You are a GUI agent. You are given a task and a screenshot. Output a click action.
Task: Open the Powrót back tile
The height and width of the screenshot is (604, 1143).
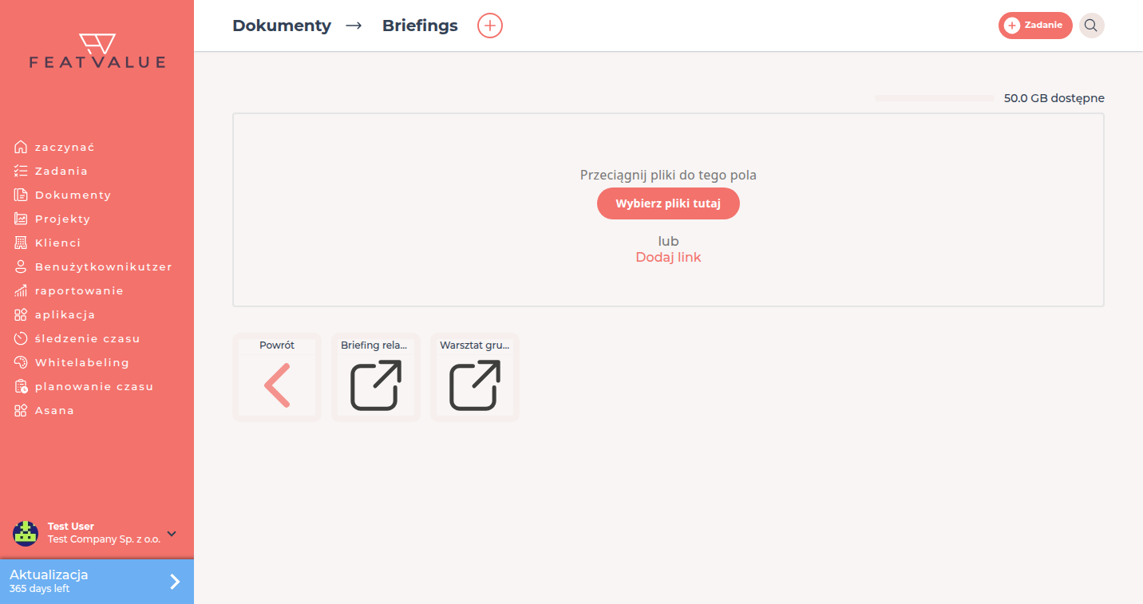pyautogui.click(x=277, y=377)
